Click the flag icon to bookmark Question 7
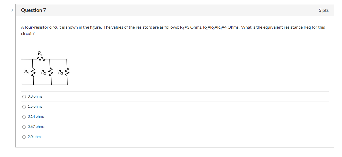342x157 pixels. (x=10, y=9)
